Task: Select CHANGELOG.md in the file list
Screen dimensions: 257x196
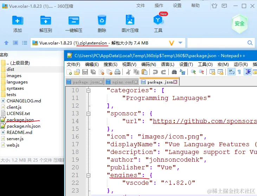Action: click(x=24, y=101)
